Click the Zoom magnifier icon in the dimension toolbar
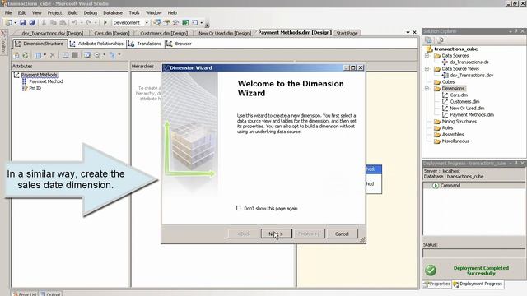 click(97, 55)
